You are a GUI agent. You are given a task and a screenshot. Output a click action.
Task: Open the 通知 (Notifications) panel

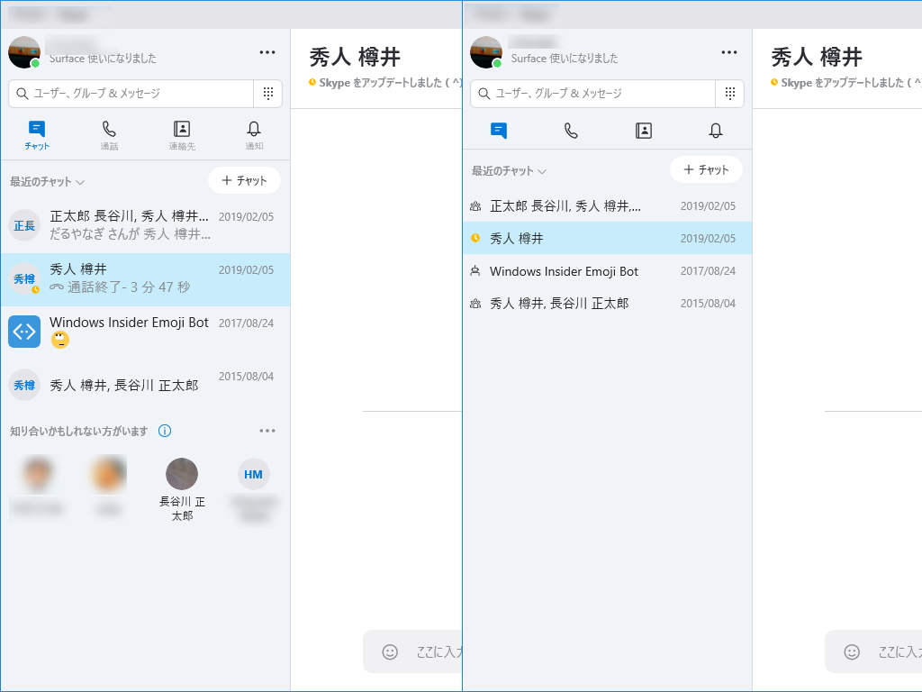coord(253,133)
